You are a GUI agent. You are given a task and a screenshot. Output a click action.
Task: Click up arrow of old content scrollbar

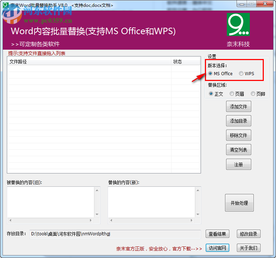(x=97, y=190)
